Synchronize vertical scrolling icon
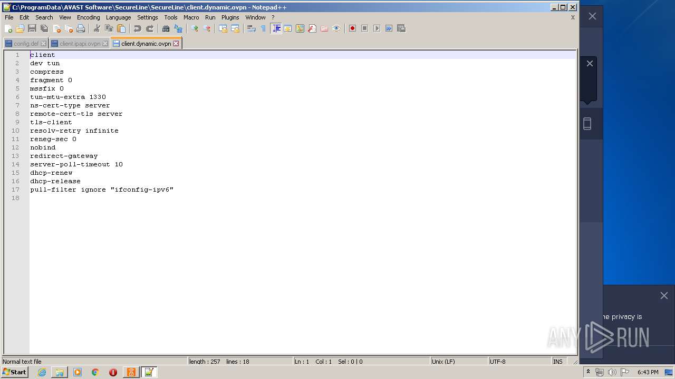 click(223, 28)
